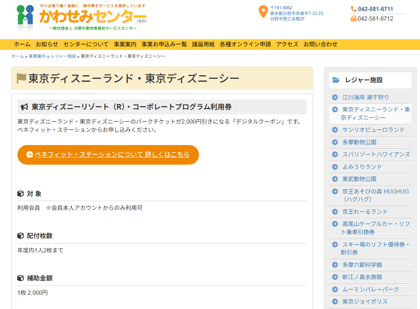Select 各種オンライン申請 in the navigation bar
420x309 pixels.
coord(245,44)
